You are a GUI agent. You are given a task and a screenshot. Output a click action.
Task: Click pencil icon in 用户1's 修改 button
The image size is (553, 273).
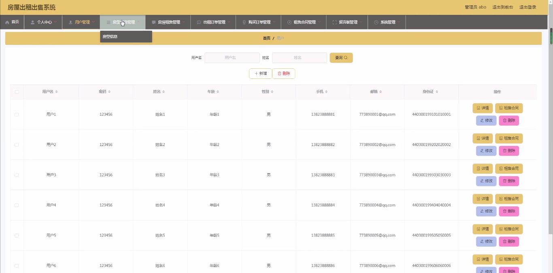pos(482,121)
